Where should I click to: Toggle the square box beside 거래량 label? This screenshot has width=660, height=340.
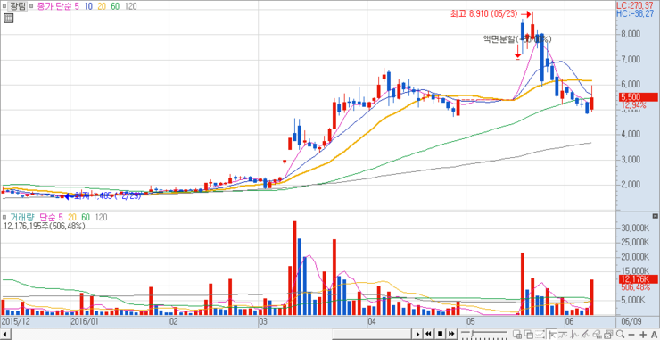pos(4,218)
